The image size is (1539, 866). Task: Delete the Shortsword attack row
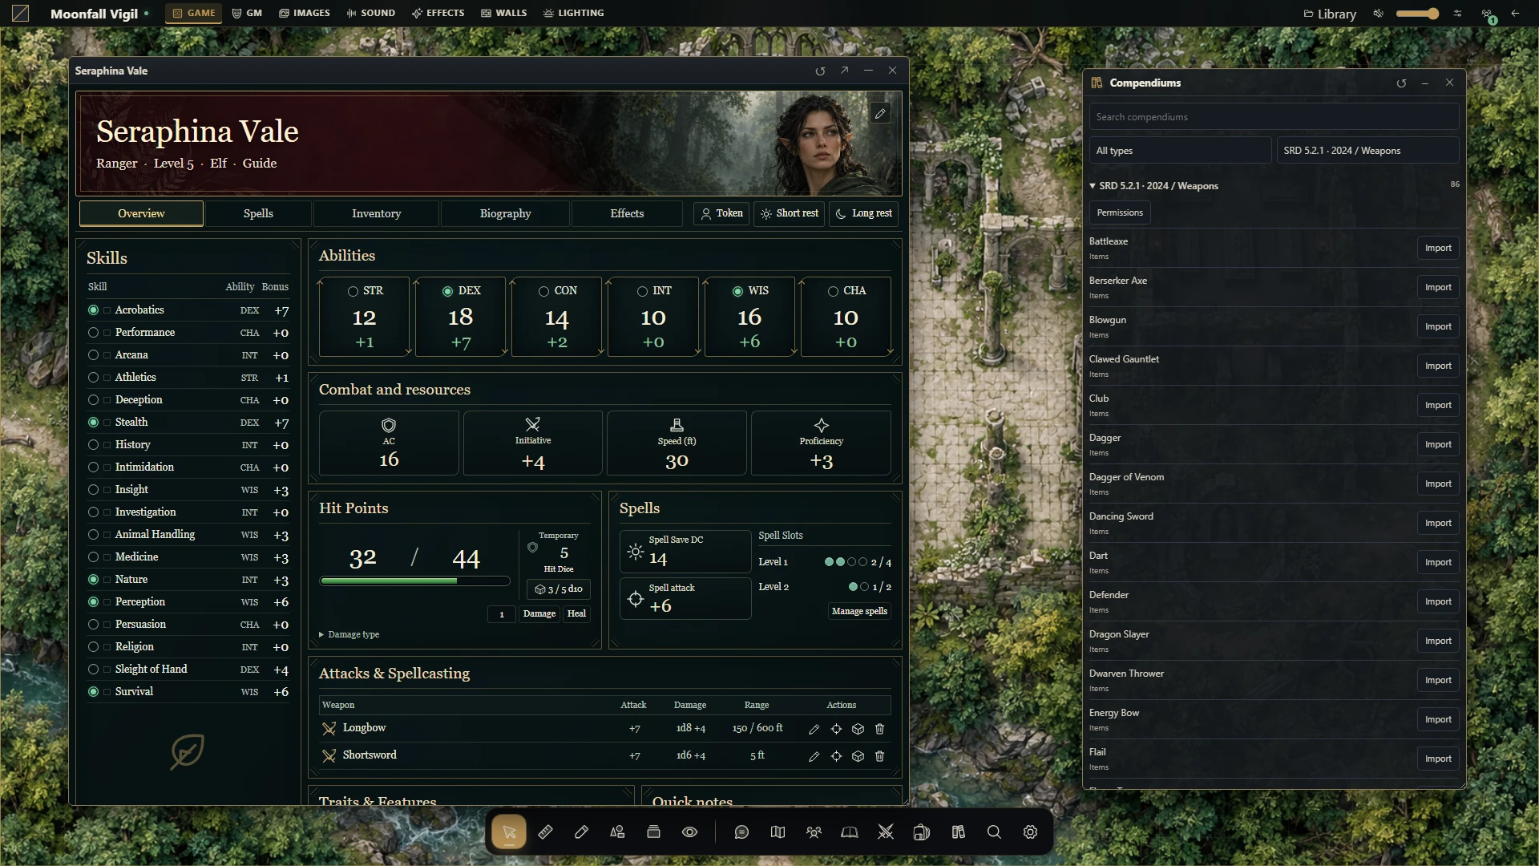point(879,756)
